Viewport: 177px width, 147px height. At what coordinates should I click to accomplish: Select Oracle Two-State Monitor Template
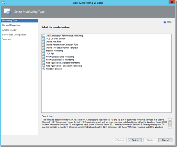(62, 48)
